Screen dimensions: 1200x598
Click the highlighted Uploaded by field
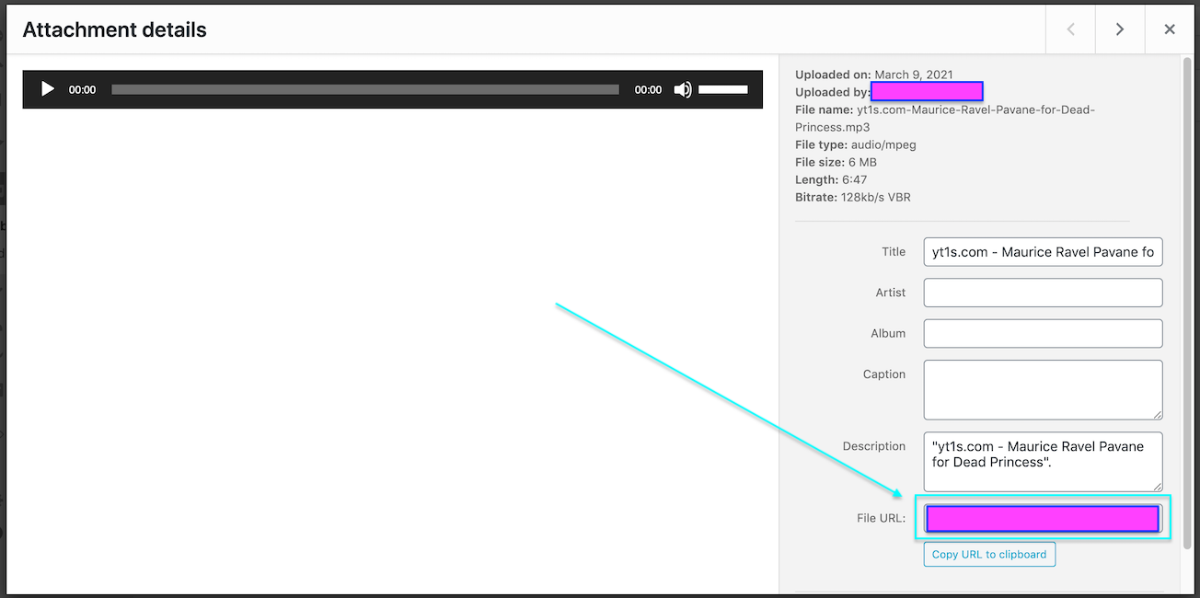coord(927,91)
